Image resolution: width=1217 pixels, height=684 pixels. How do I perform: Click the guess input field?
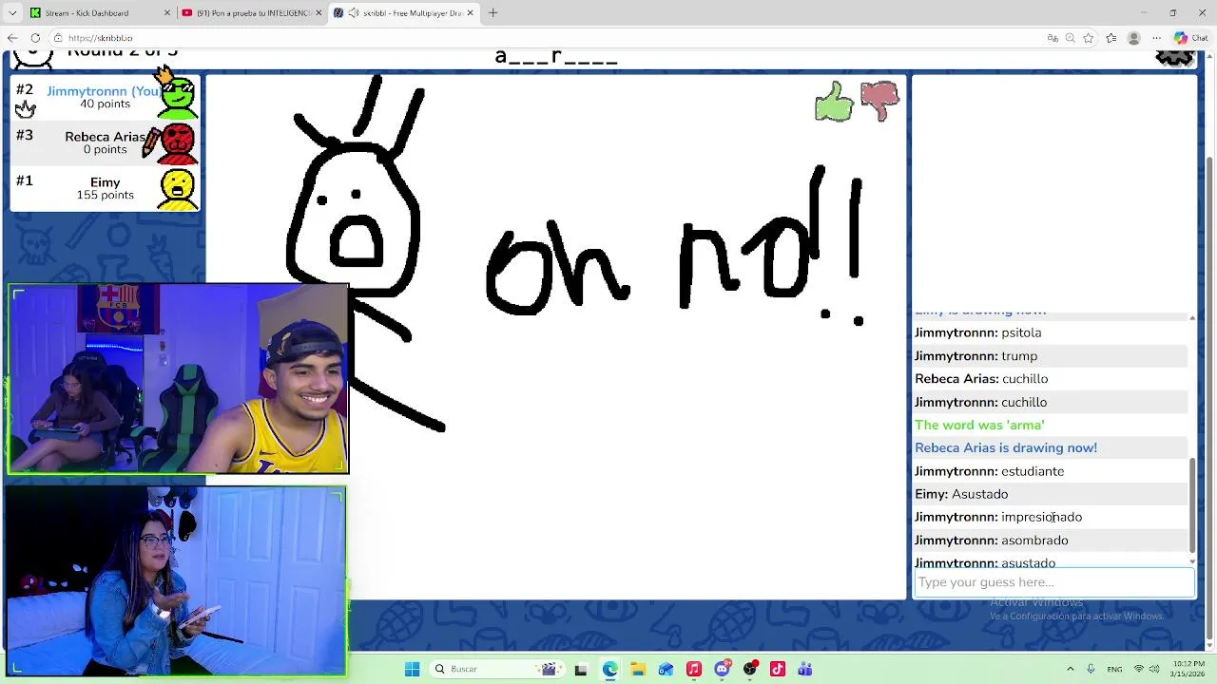pyautogui.click(x=1053, y=582)
